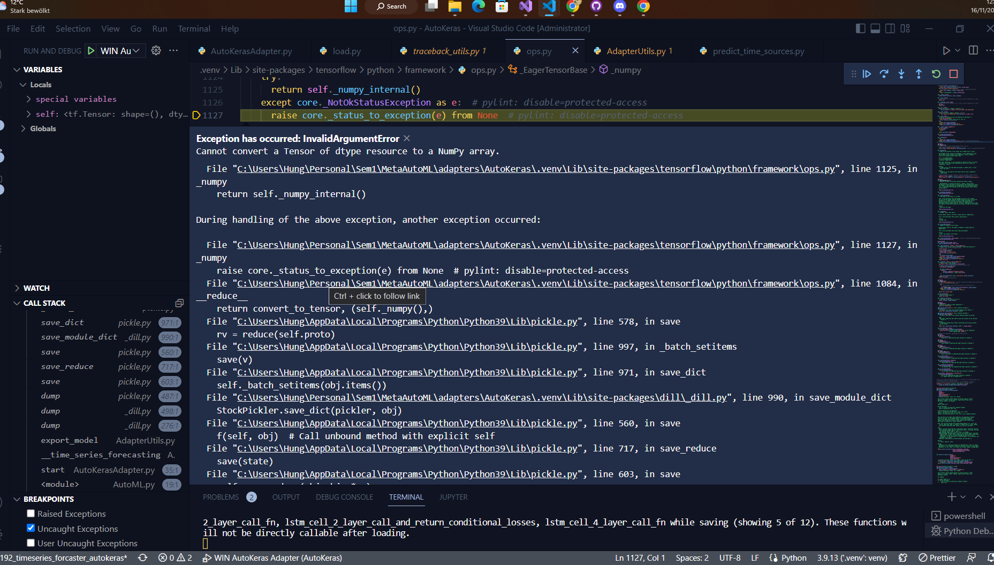The height and width of the screenshot is (565, 994).
Task: Open the Terminal menu
Action: [194, 28]
